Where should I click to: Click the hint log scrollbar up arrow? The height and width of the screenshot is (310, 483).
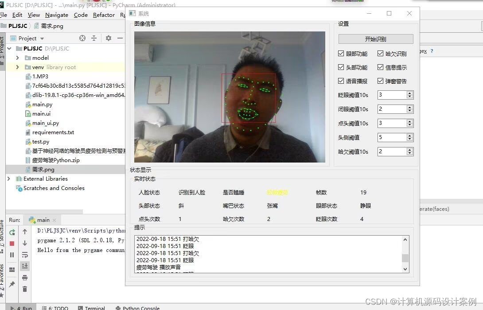[x=405, y=240]
